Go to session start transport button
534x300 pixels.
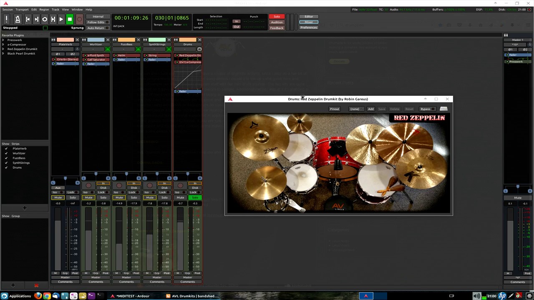[x=28, y=19]
